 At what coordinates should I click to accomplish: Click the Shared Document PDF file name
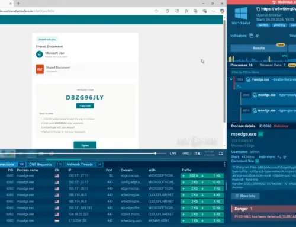58,68
